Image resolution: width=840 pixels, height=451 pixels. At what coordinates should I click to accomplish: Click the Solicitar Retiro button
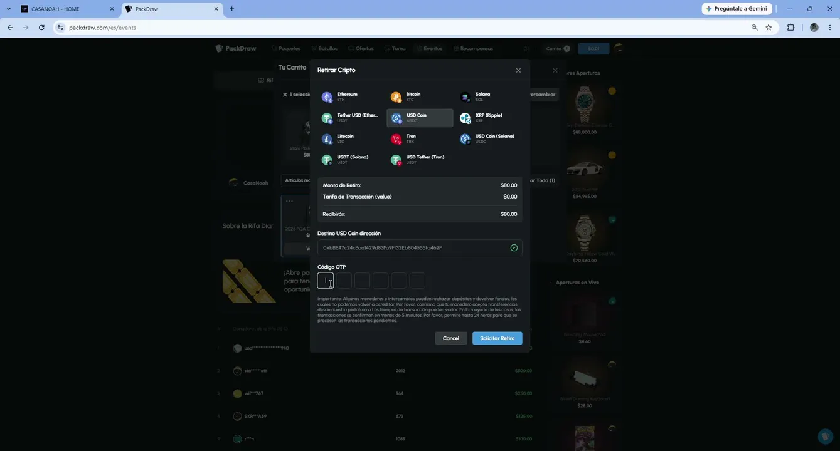[497, 338]
